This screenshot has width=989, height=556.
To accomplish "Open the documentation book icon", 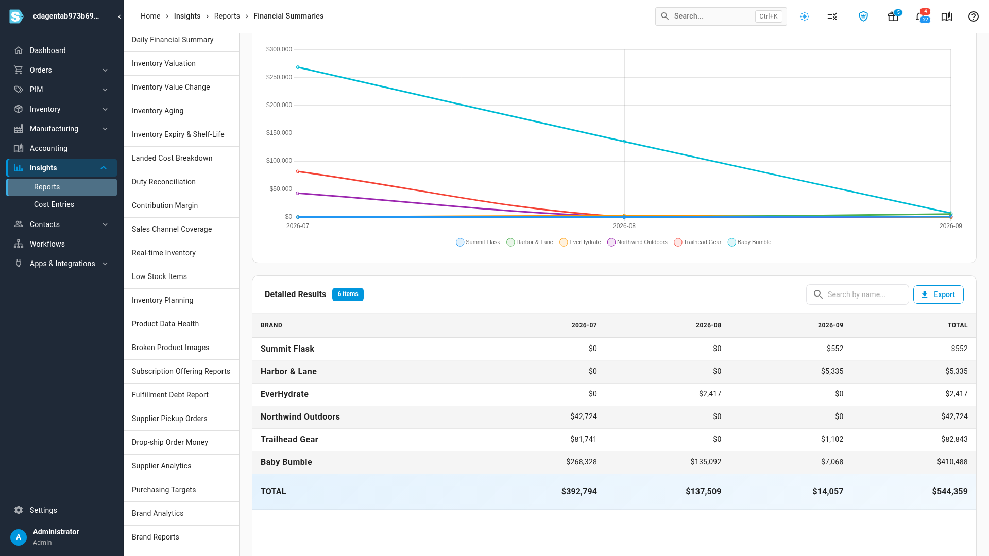I will tap(947, 16).
